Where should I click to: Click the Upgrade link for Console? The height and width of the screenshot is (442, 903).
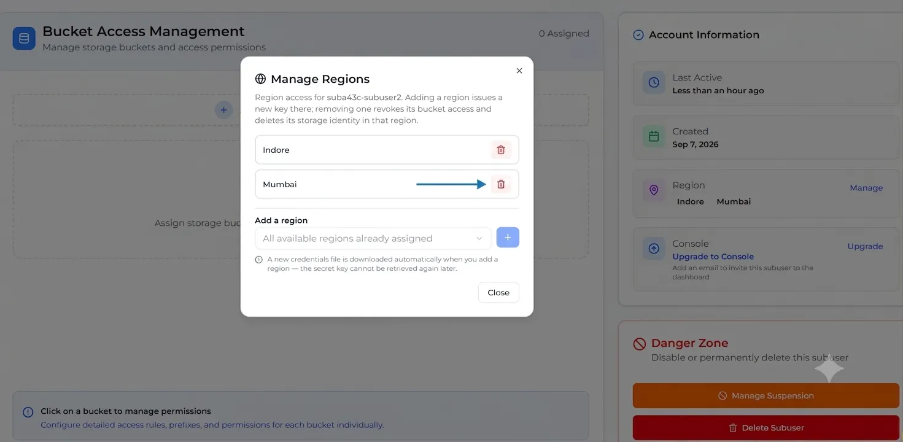pos(865,246)
